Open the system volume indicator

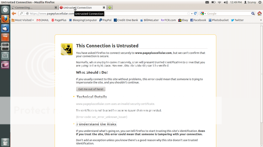[x=226, y=2]
